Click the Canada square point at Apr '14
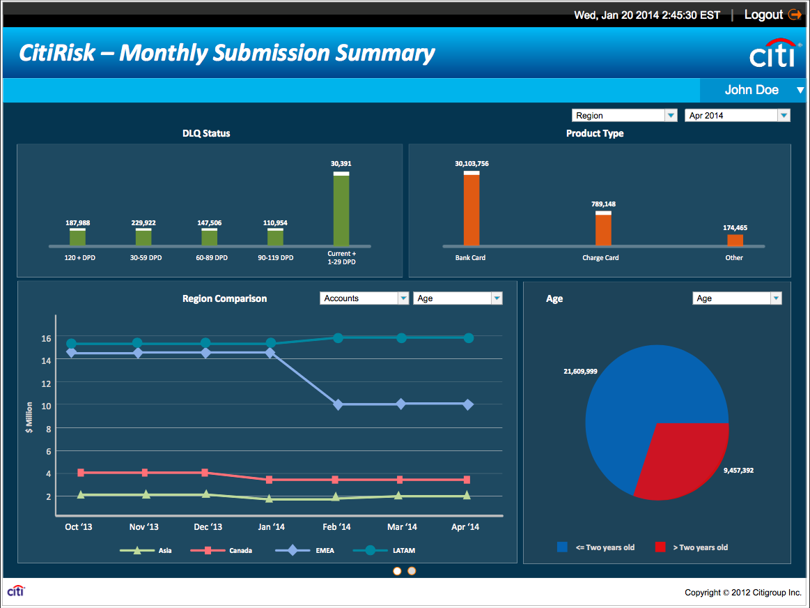Image resolution: width=810 pixels, height=608 pixels. 467,480
